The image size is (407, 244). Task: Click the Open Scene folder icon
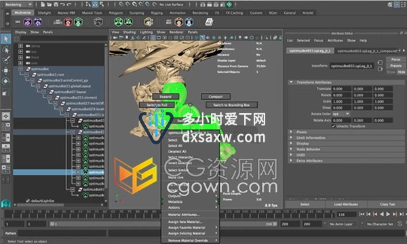point(50,5)
